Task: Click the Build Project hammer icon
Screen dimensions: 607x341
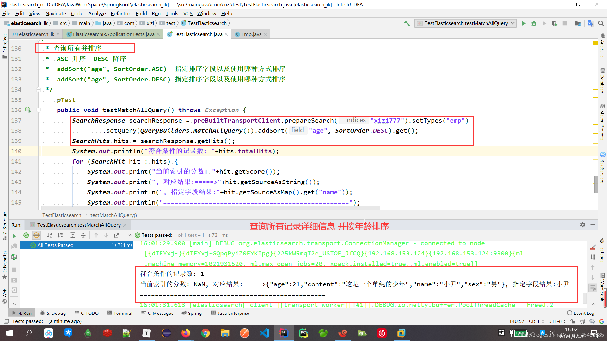Action: coord(407,23)
